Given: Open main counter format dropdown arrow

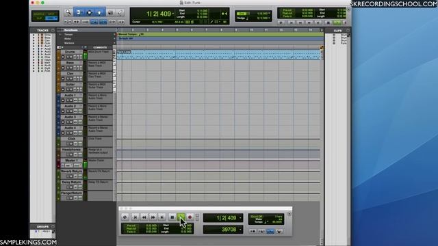Looking at the screenshot, I should click(173, 14).
